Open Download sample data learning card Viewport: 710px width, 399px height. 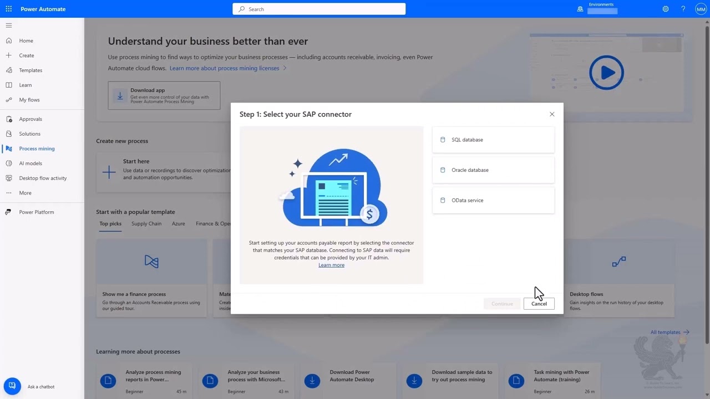[x=450, y=381]
